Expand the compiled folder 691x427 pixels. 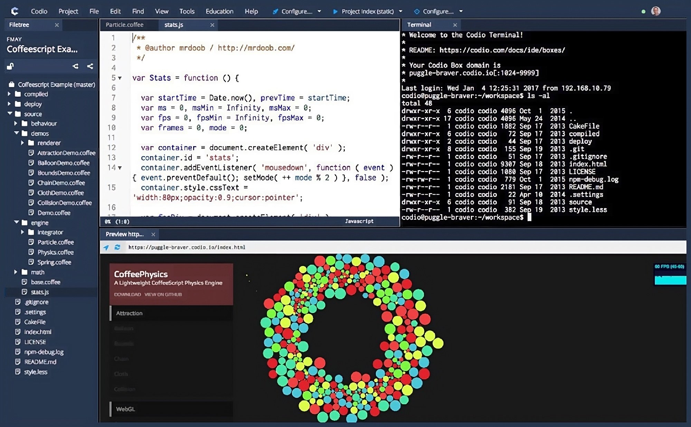tap(9, 94)
